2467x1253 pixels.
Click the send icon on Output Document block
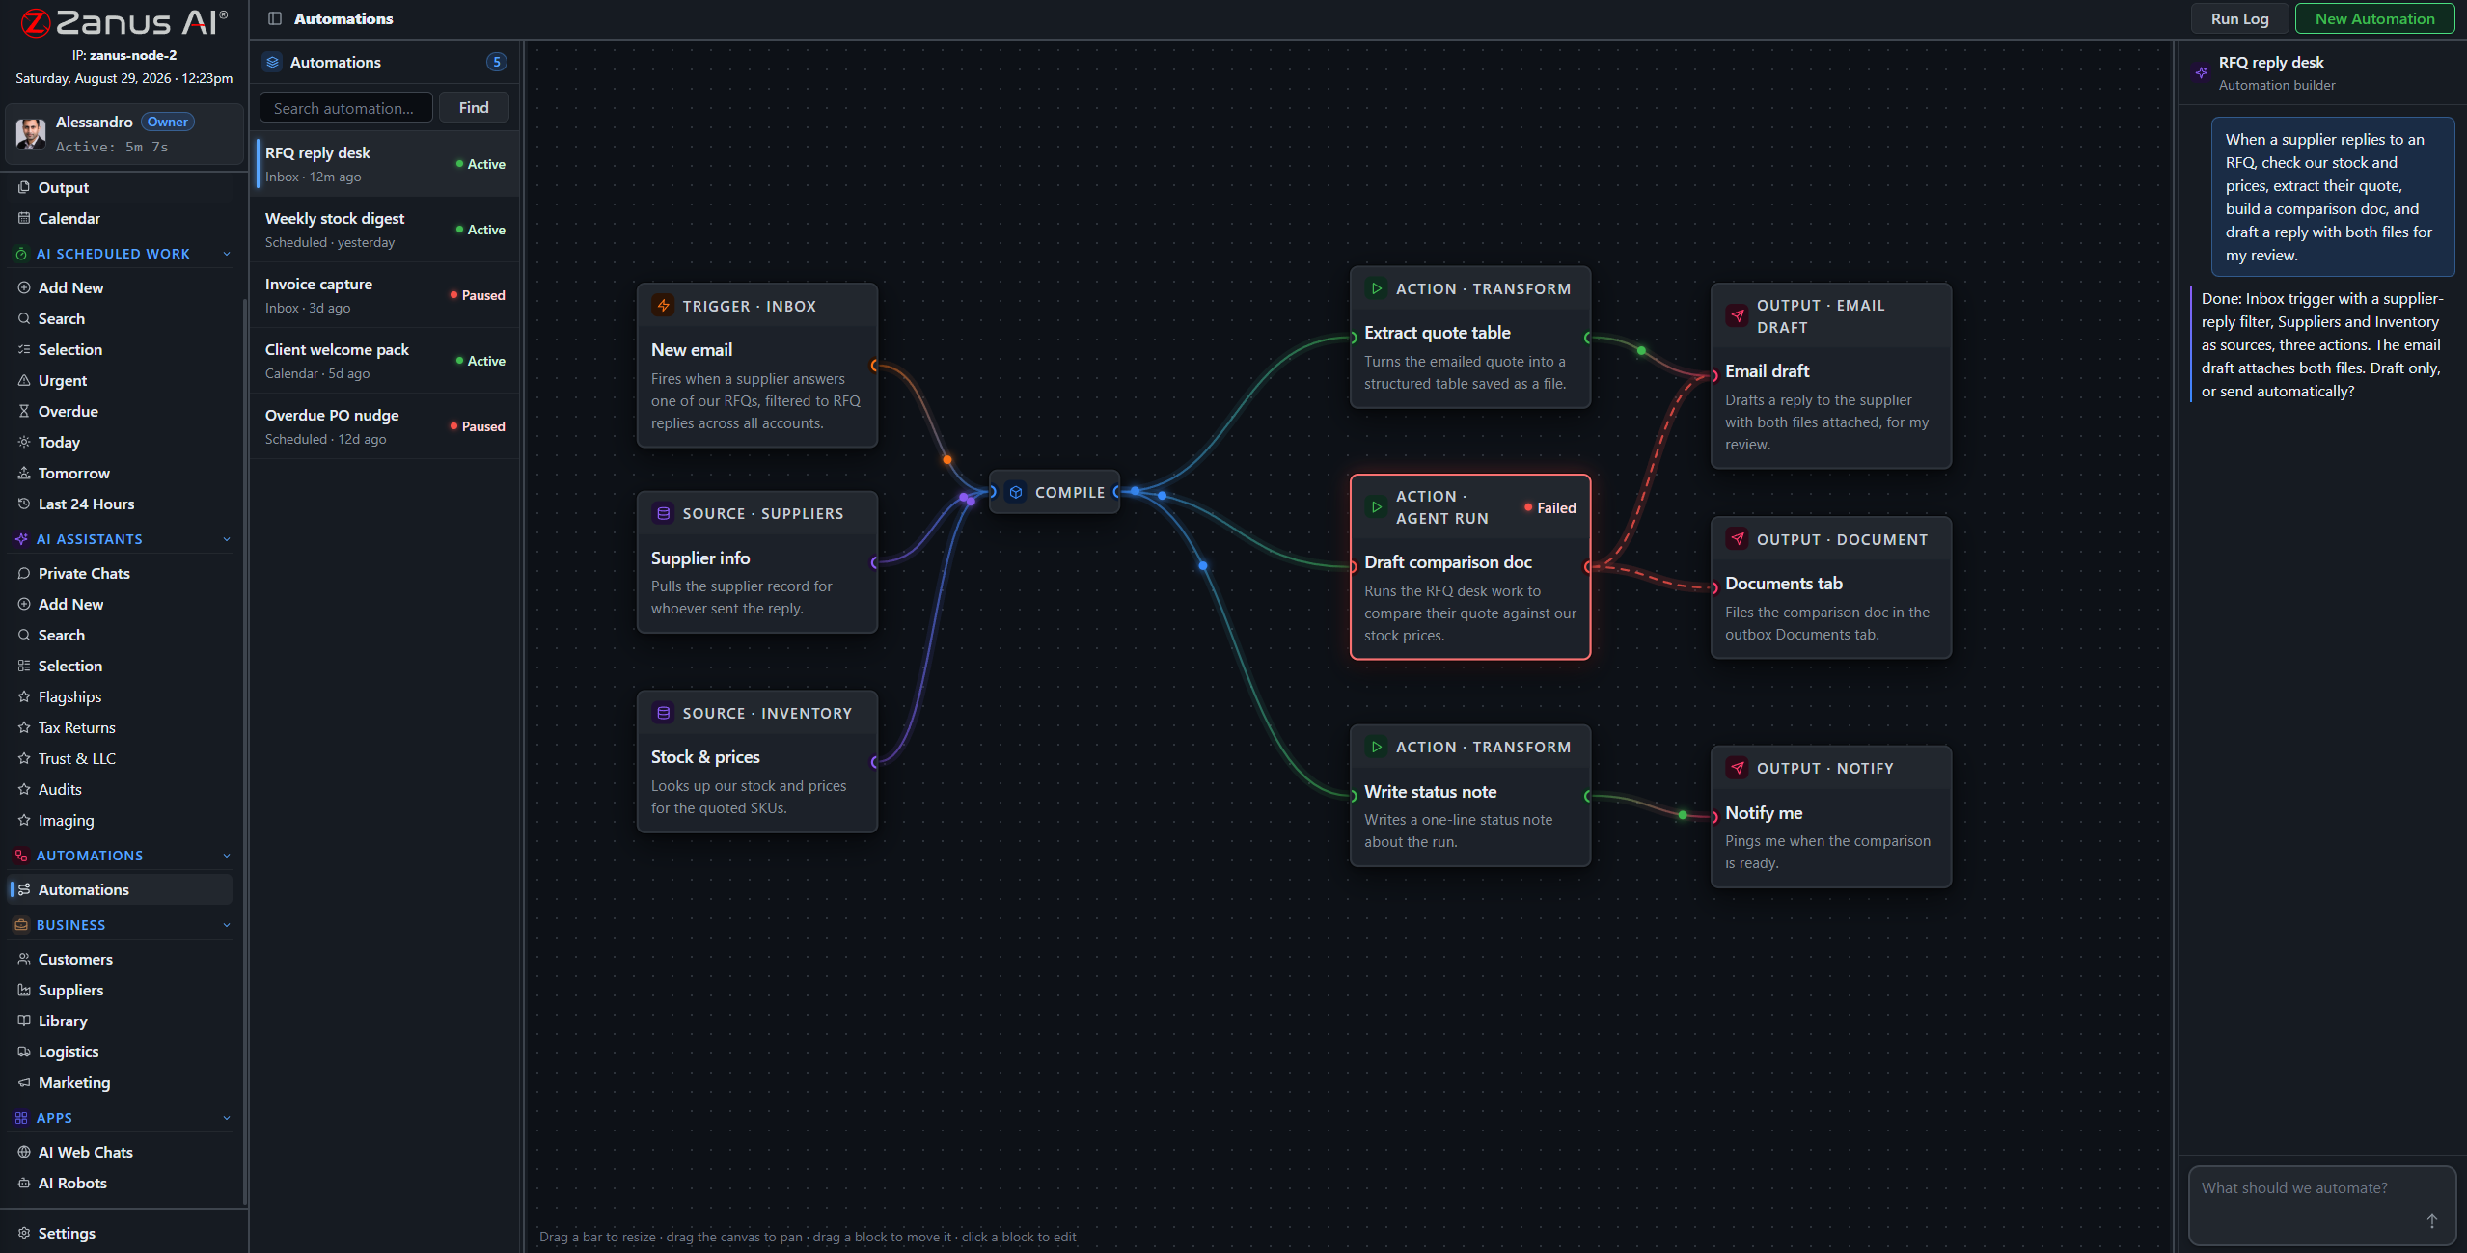1737,539
